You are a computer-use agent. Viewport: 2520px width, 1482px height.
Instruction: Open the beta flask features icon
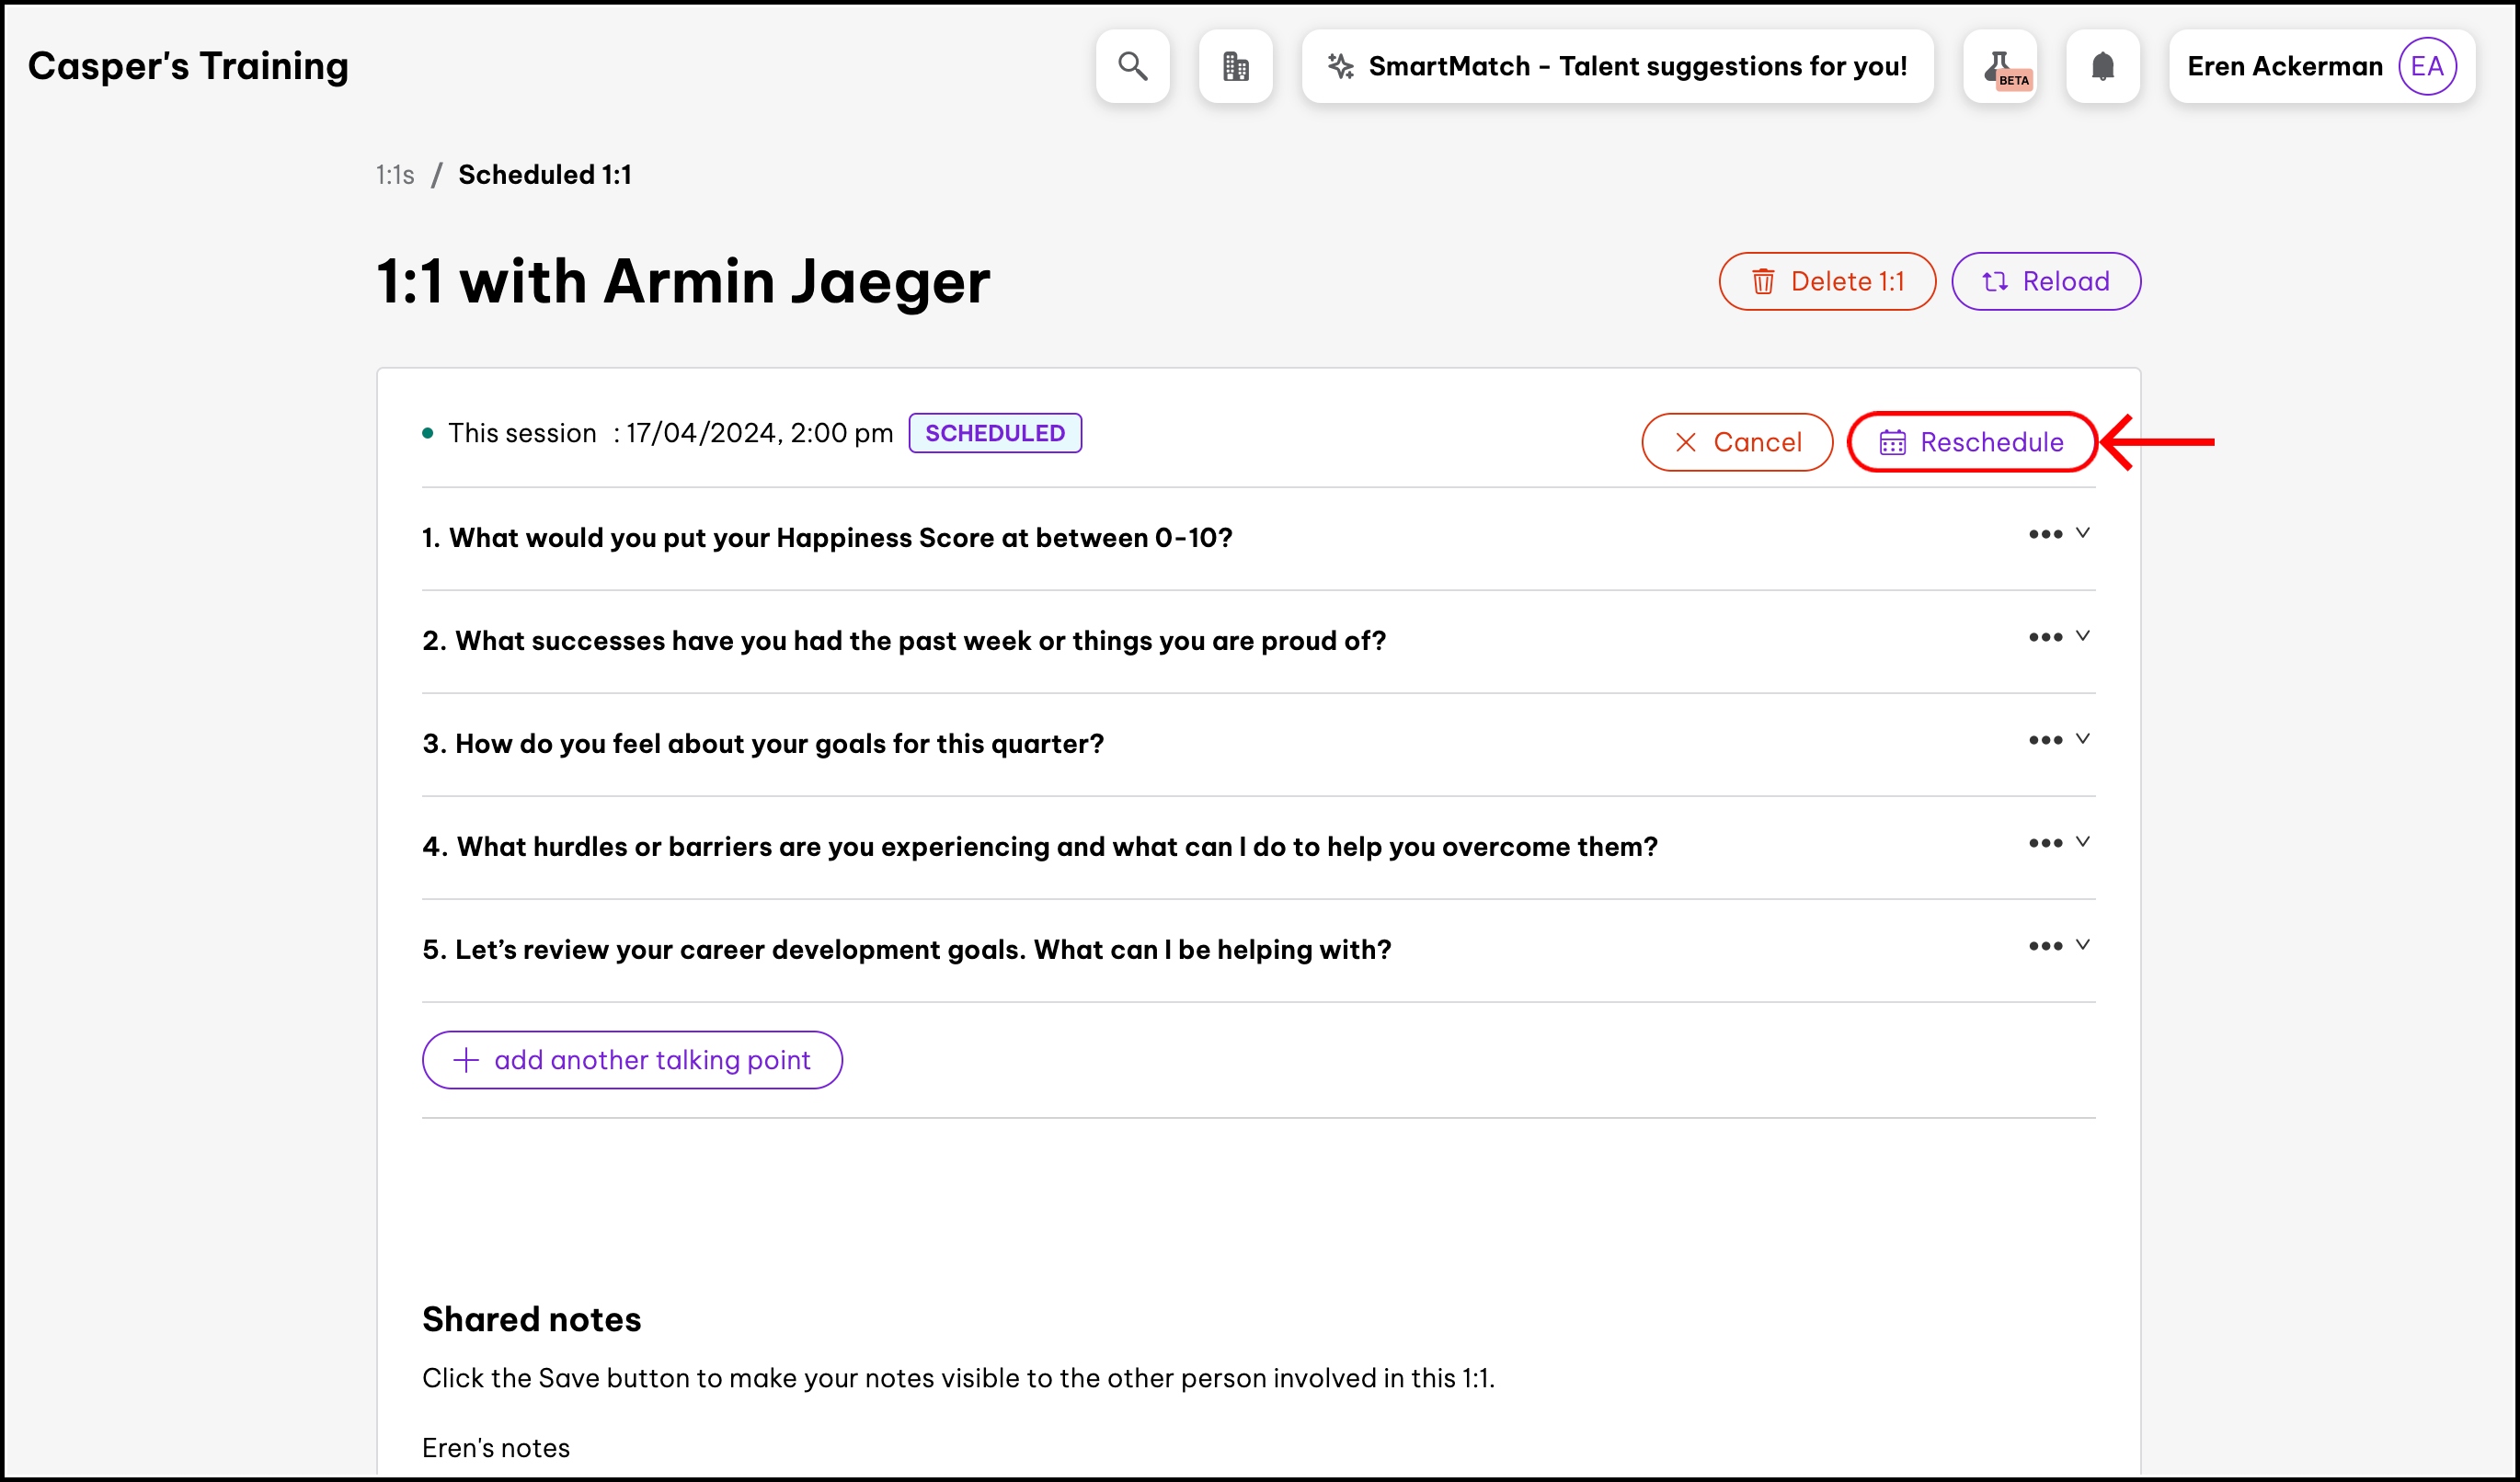pyautogui.click(x=2000, y=66)
